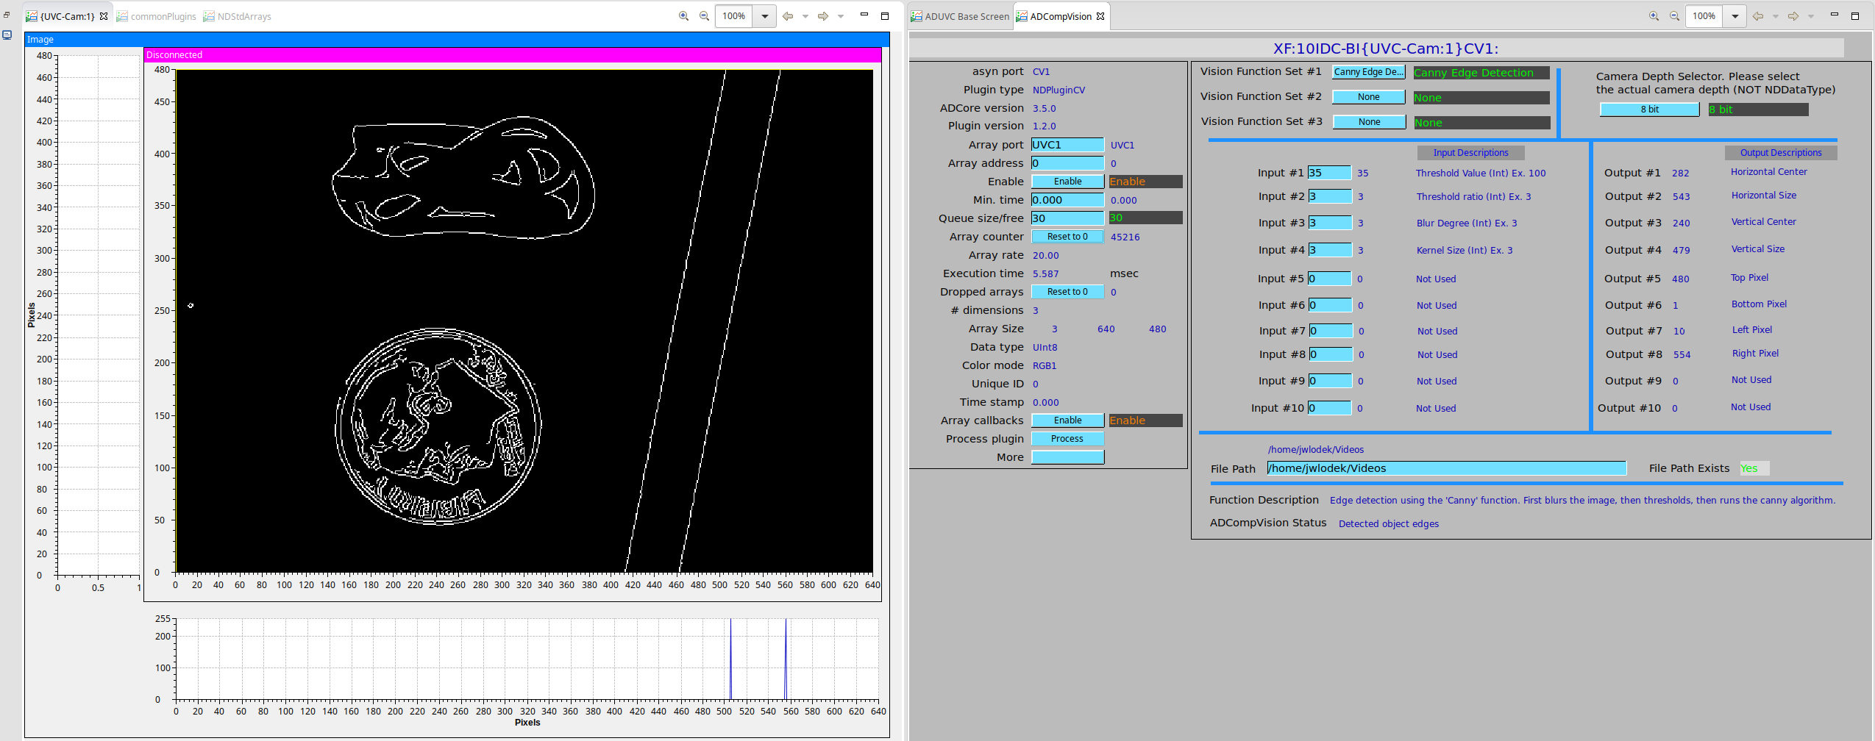Image resolution: width=1875 pixels, height=741 pixels.
Task: Click the console view icon in far-left sidebar
Action: point(7,35)
